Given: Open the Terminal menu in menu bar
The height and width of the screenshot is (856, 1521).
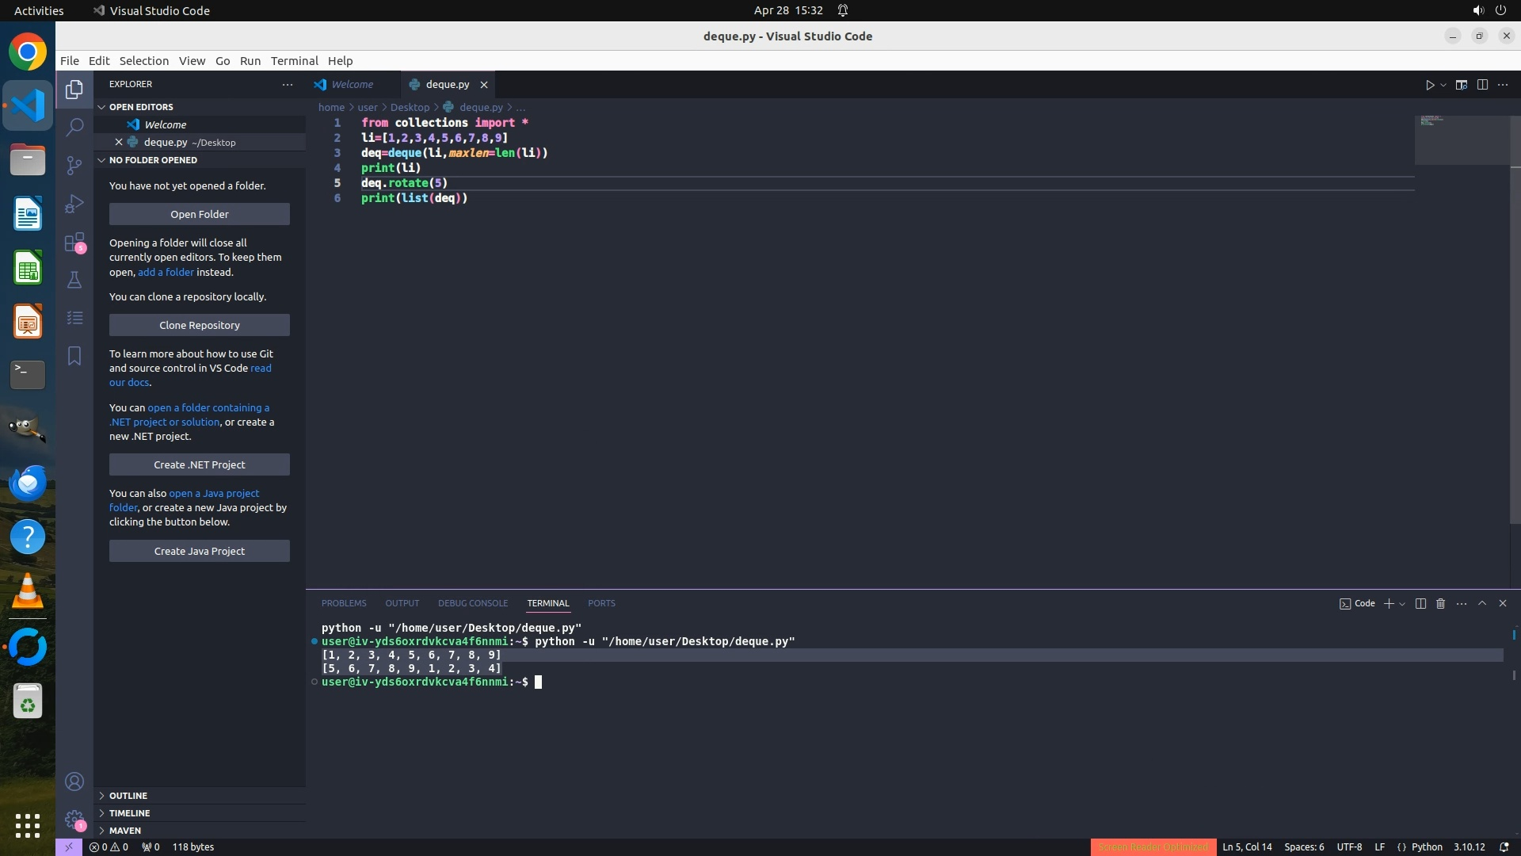Looking at the screenshot, I should [x=294, y=61].
